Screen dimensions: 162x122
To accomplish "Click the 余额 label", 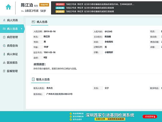I will [153, 47].
